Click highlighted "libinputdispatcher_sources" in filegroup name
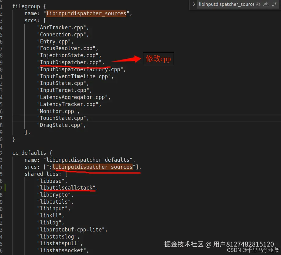The image size is (281, 255). pyautogui.click(x=86, y=13)
